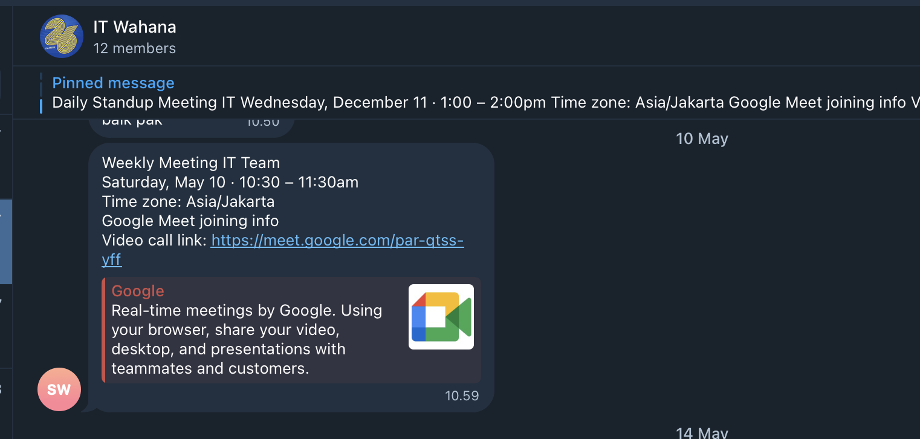Click the 10.50 message timestamp
The width and height of the screenshot is (920, 439).
click(x=263, y=122)
